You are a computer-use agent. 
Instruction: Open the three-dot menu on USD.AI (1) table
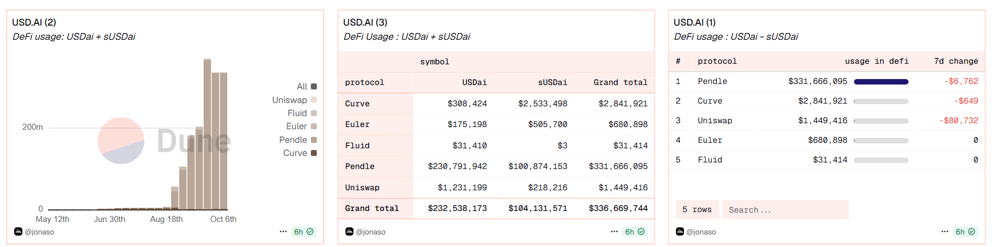944,232
